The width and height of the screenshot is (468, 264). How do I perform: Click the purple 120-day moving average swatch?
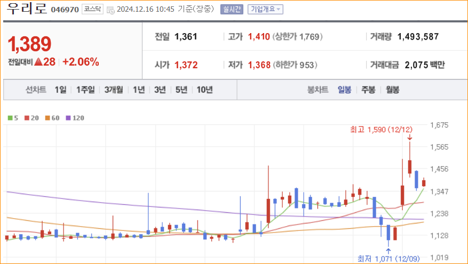[68, 118]
